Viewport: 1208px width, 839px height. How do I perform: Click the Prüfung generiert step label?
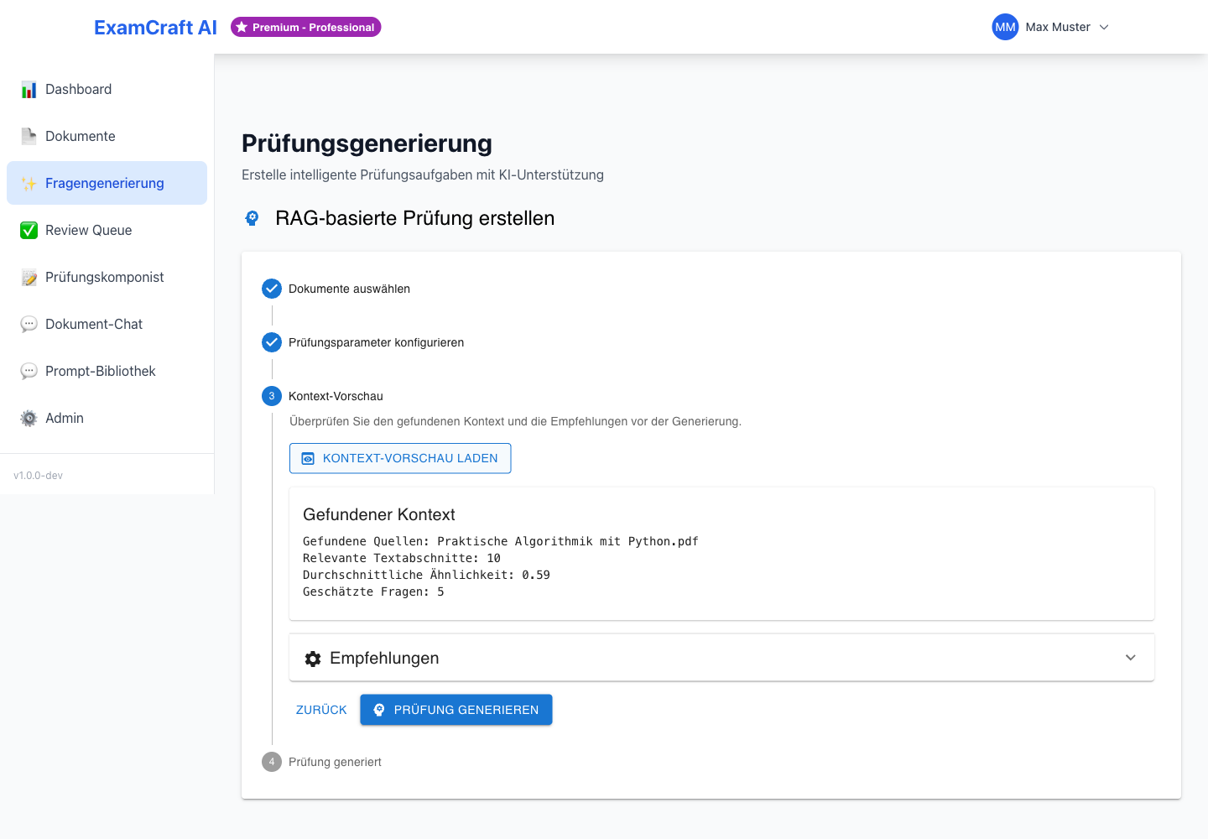pyautogui.click(x=335, y=762)
